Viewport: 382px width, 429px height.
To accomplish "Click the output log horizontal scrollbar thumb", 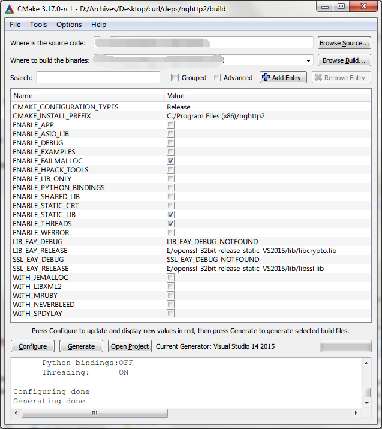I will pyautogui.click(x=95, y=413).
